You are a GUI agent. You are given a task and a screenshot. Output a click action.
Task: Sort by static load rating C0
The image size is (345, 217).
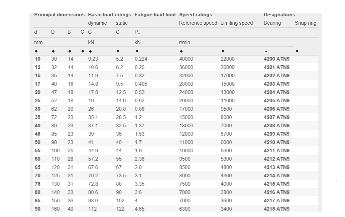click(118, 51)
